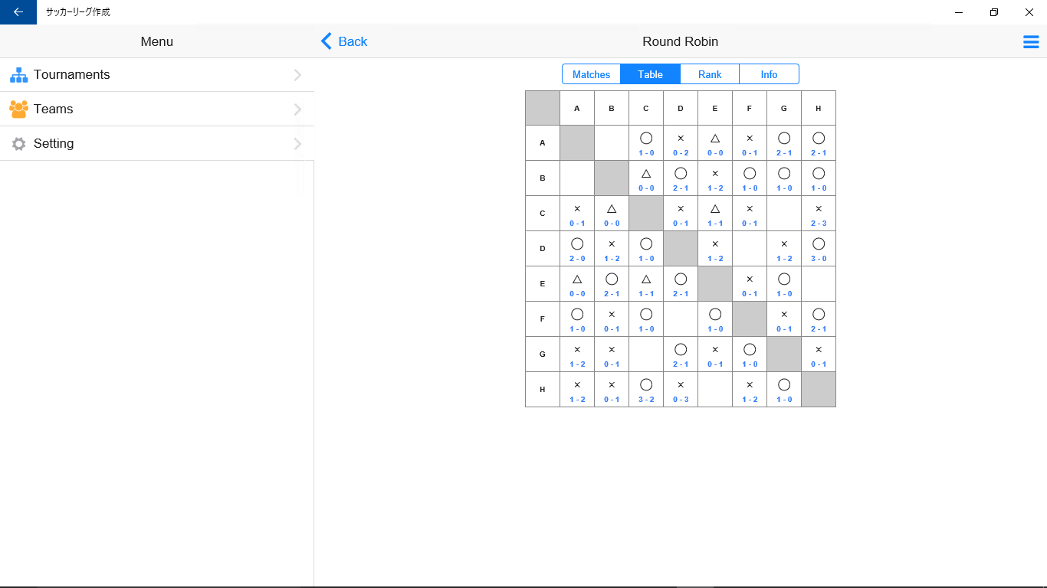Click the Back chevron icon

point(327,41)
